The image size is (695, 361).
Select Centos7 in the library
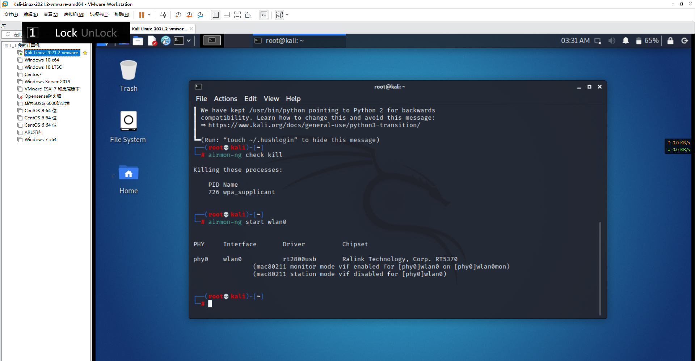tap(33, 75)
